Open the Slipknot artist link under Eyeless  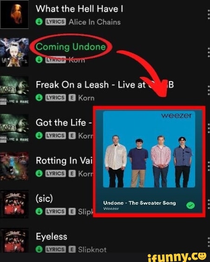[92, 249]
